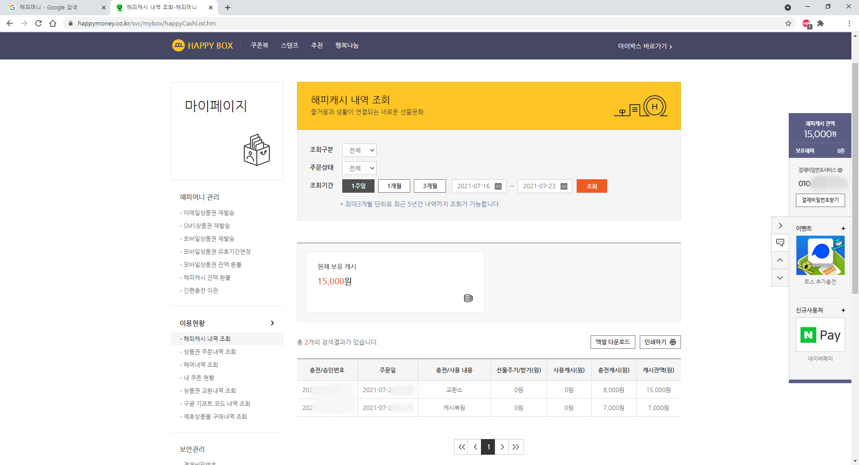
Task: Open 내 쿠폰 현황 sidebar link
Action: [197, 378]
